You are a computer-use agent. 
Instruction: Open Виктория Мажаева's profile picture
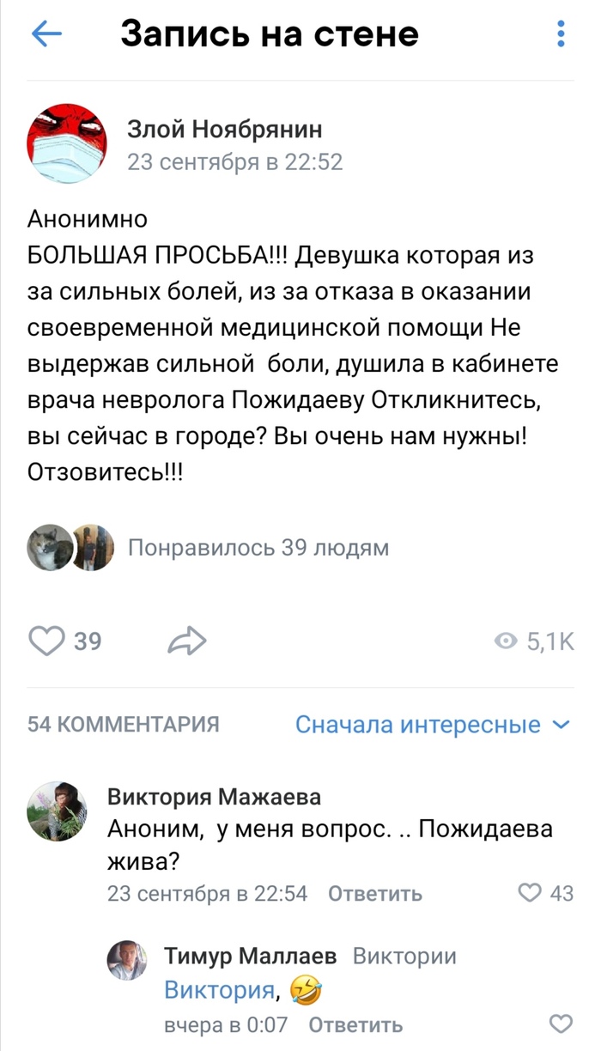click(x=56, y=807)
